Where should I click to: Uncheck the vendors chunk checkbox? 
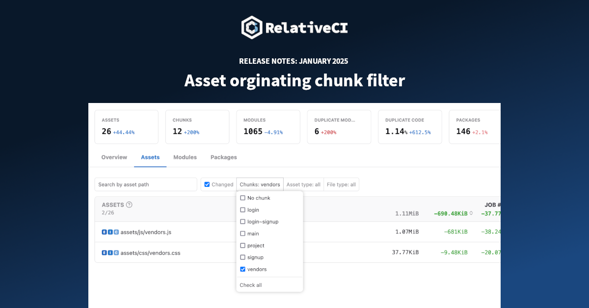point(242,269)
